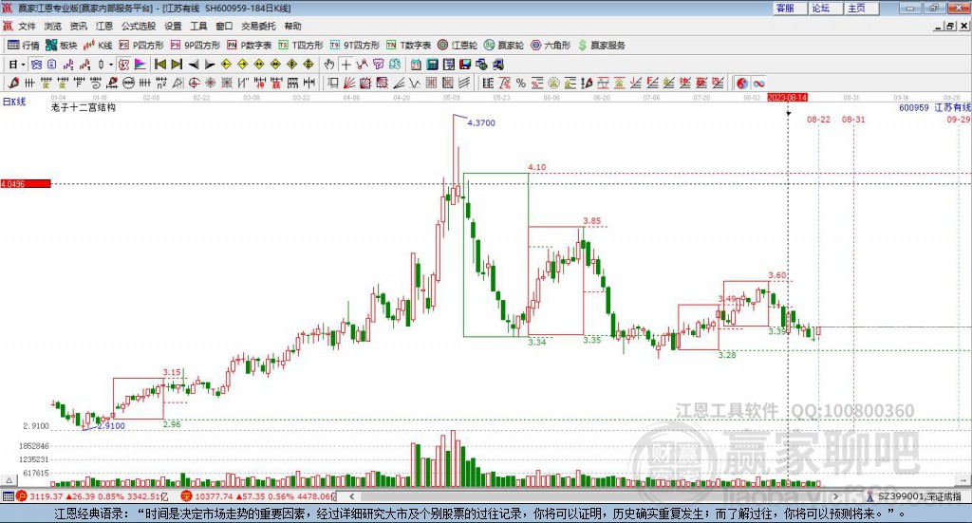The width and height of the screenshot is (972, 523).
Task: Switch to the K线 chart view
Action: coord(98,46)
